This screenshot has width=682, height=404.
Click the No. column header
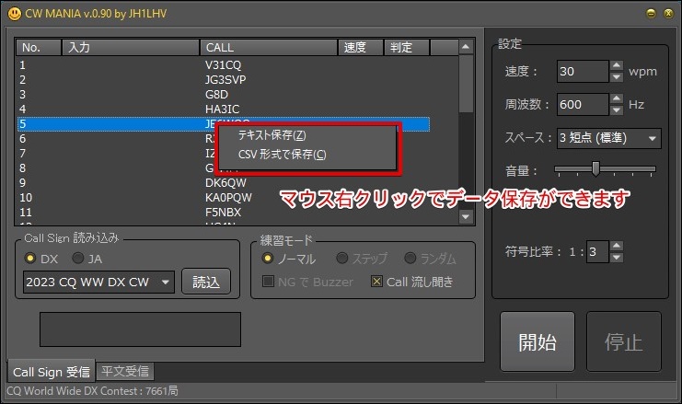[39, 48]
